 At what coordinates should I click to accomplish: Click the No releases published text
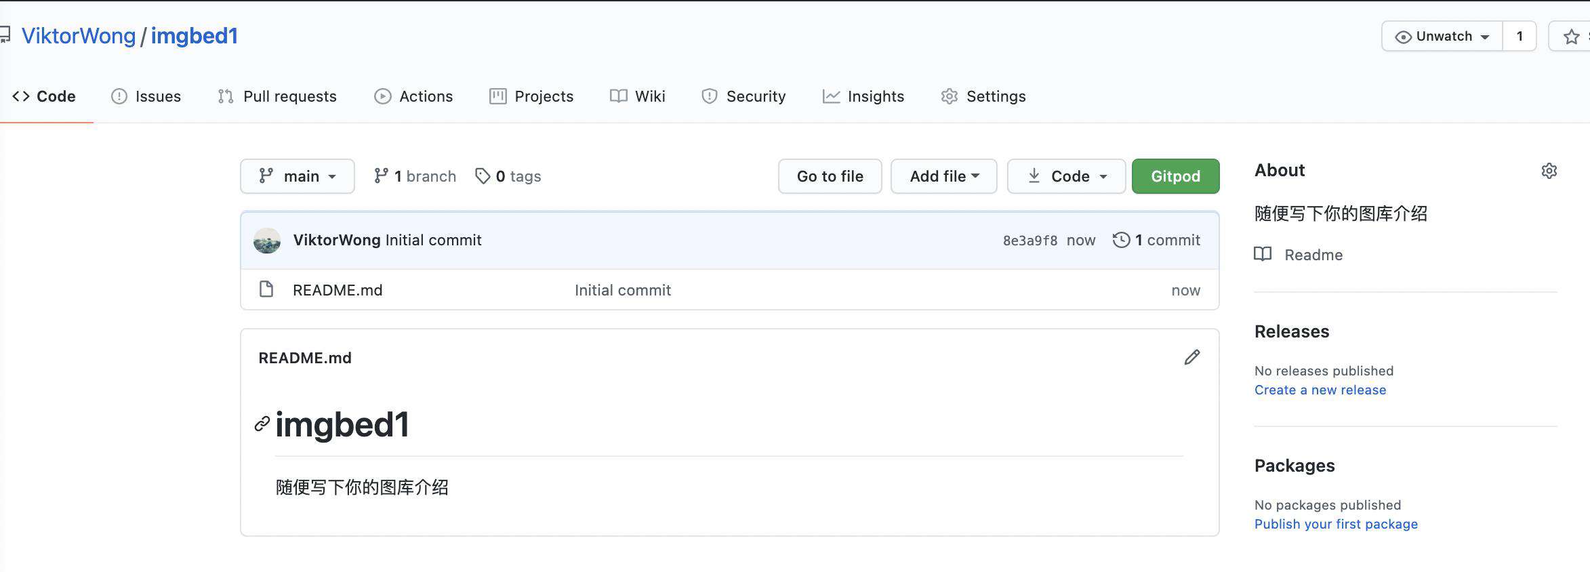click(1324, 371)
